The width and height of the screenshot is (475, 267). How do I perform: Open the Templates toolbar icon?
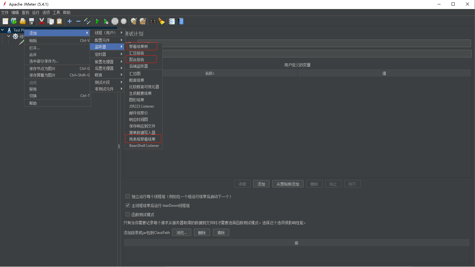point(14,21)
